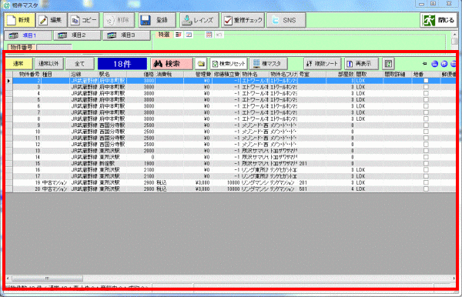
Task: Switch to the 項目2 tab
Action: click(x=77, y=35)
